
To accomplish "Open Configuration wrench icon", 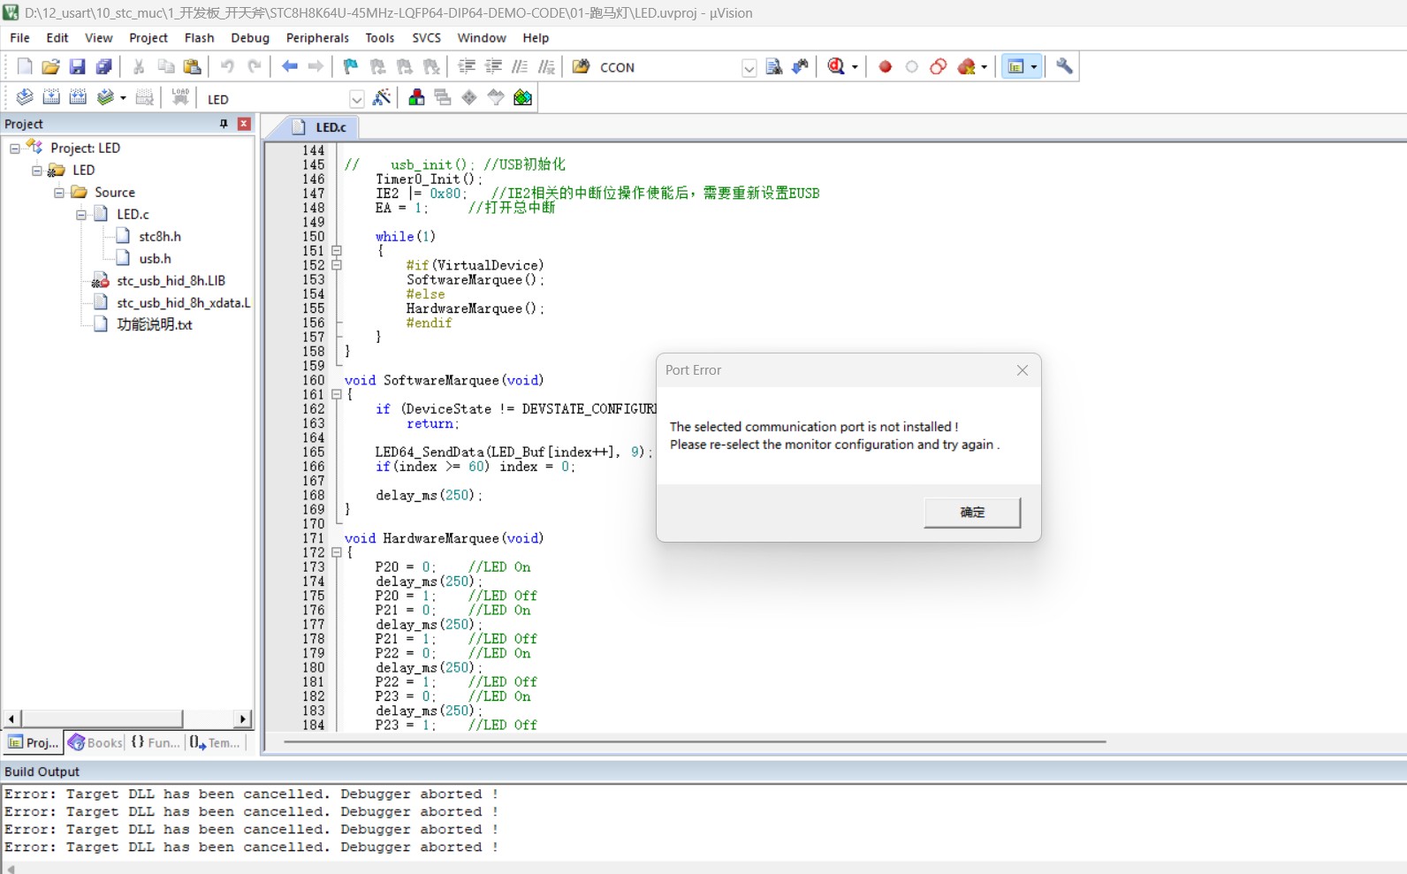I will [x=1064, y=67].
